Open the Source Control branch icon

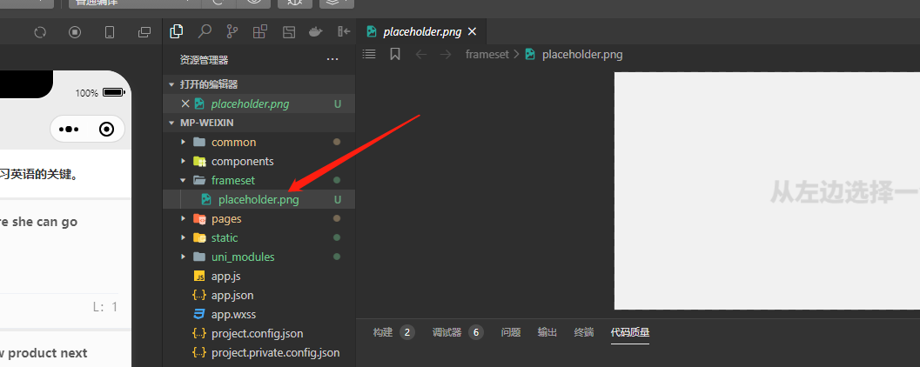coord(232,31)
